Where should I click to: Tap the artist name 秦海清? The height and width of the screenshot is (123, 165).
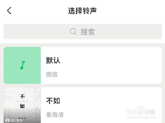[55, 115]
